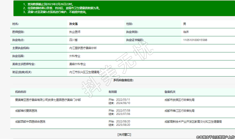Click the 内江星肤医疗美容诊所 institution text
The width and height of the screenshot is (235, 139).
coord(83,48)
